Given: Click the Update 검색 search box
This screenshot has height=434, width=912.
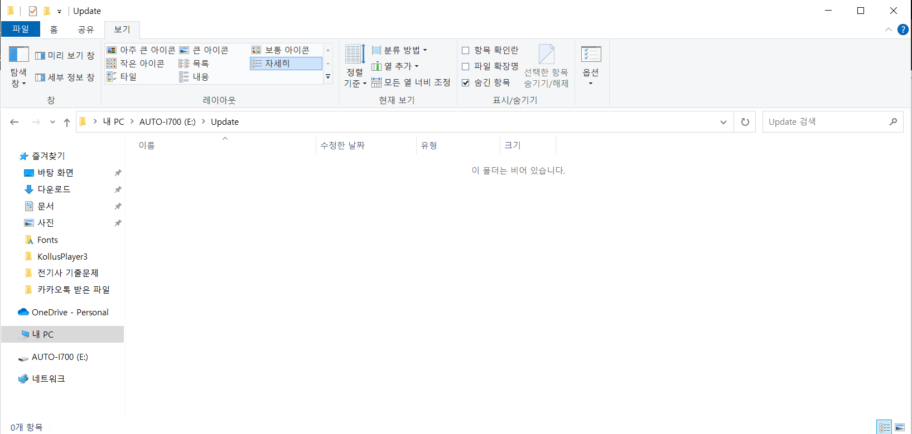Looking at the screenshot, I should 833,122.
